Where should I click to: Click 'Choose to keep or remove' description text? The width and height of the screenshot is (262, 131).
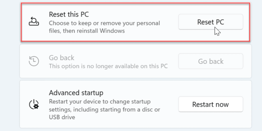(x=105, y=23)
